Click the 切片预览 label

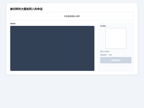point(103,26)
